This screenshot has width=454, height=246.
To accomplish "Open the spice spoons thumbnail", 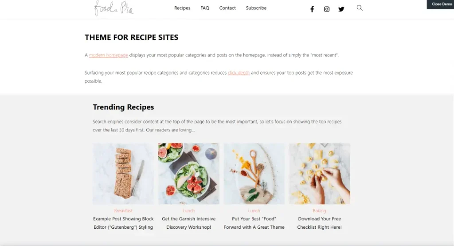I will click(254, 174).
